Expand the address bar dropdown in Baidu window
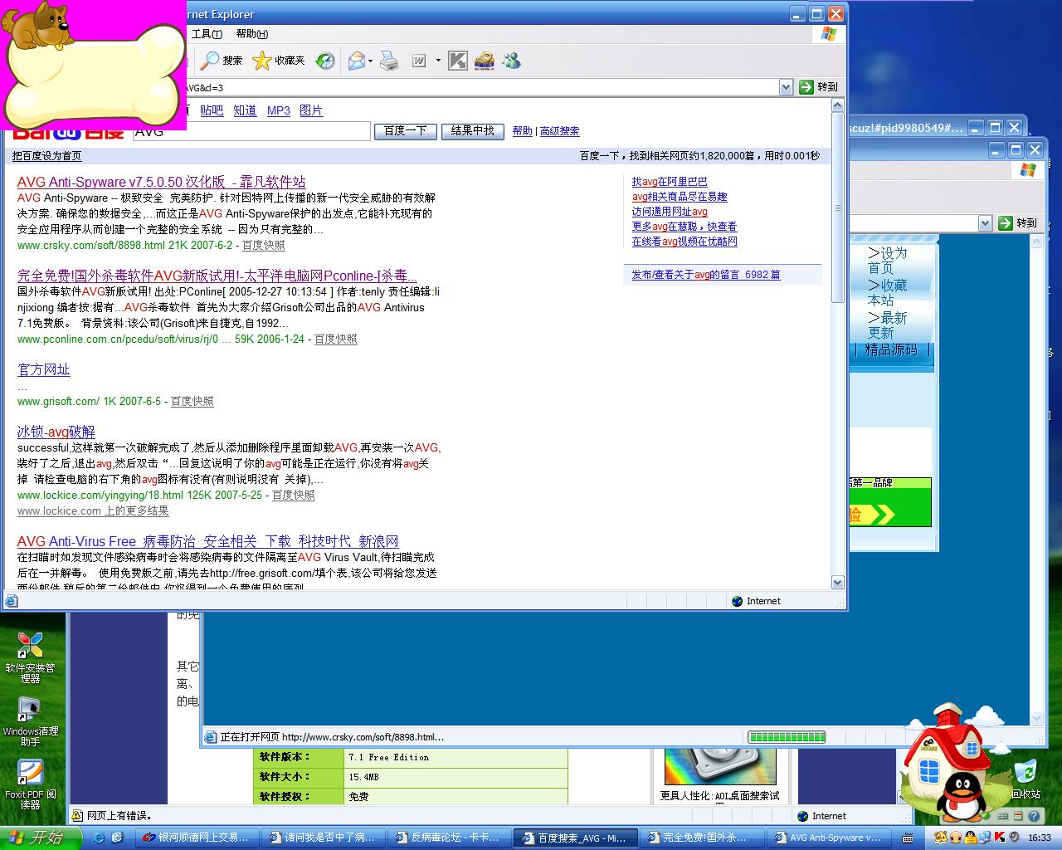 [x=786, y=87]
